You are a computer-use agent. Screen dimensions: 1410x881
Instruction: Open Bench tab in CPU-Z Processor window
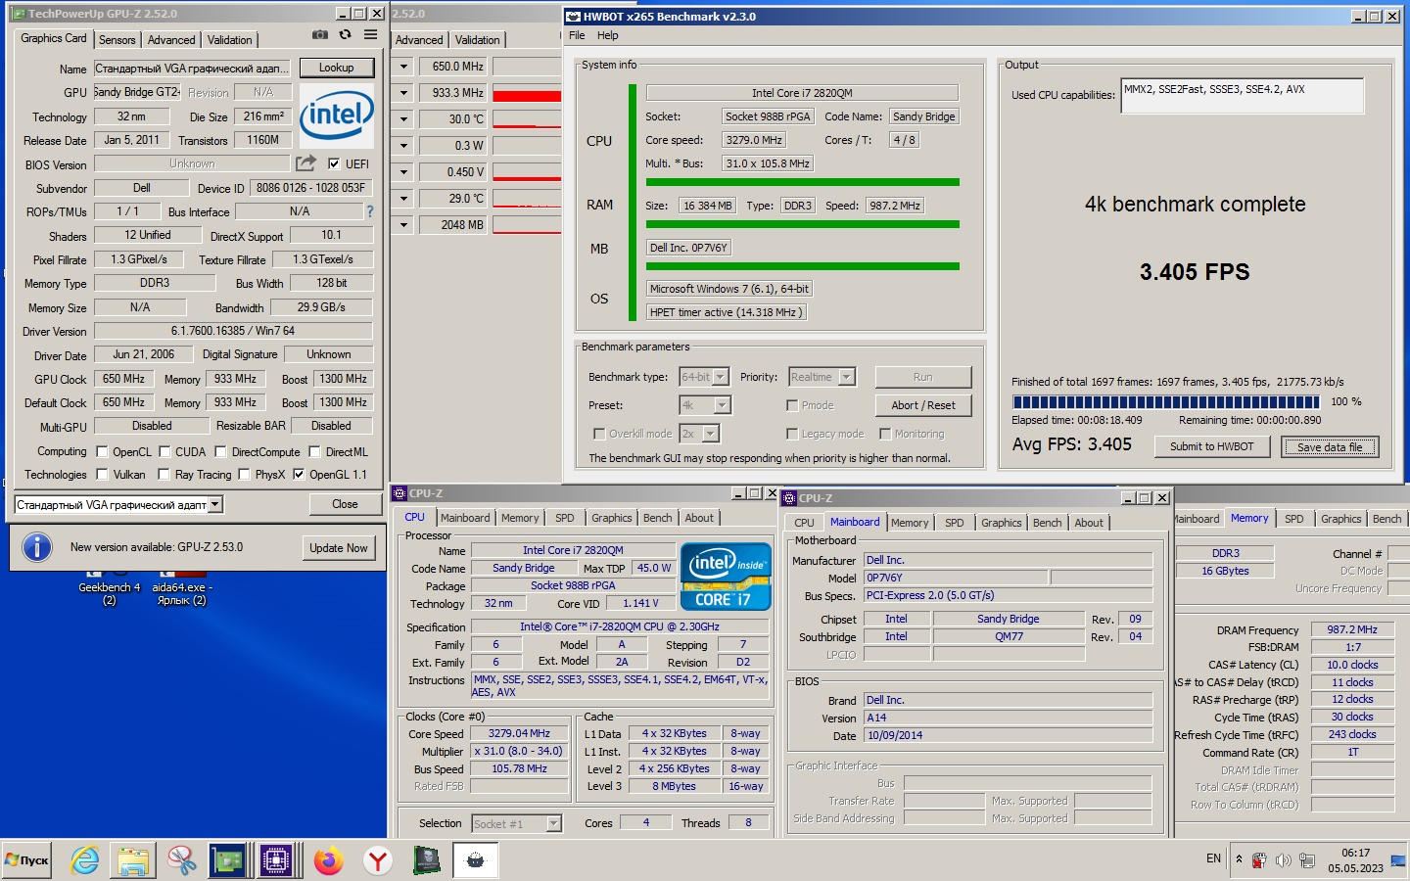coord(658,518)
